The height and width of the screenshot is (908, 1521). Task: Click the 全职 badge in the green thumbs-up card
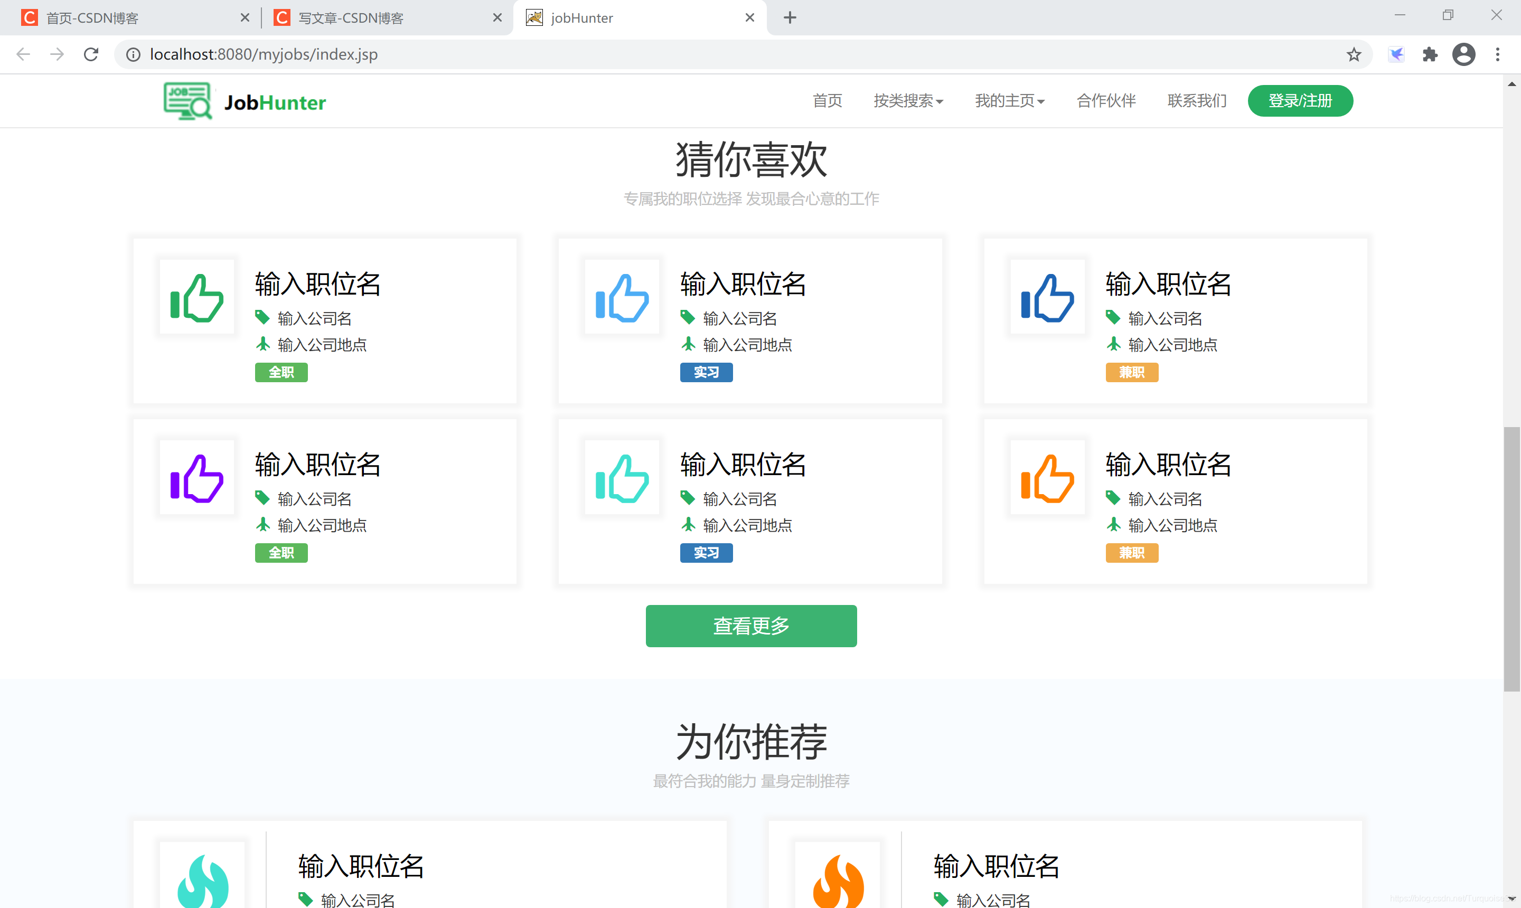click(x=281, y=372)
